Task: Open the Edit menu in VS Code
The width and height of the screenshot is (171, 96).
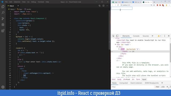Action: coord(11,2)
